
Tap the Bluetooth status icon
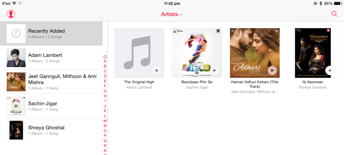point(320,3)
